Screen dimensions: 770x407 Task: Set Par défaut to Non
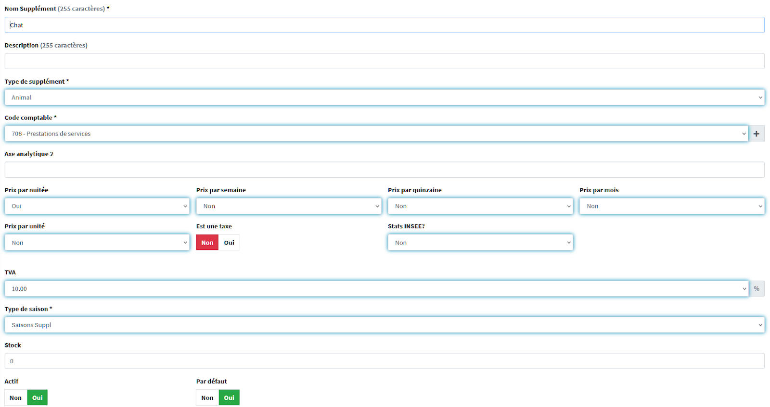tap(207, 398)
